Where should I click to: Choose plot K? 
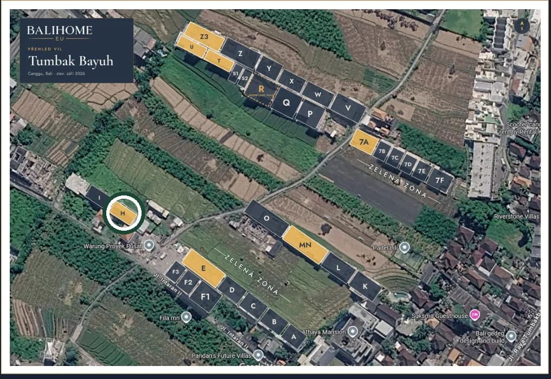(x=365, y=286)
